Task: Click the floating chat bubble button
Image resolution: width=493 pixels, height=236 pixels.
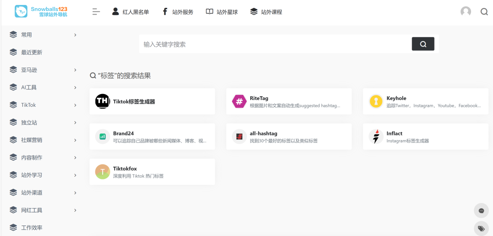Action: pyautogui.click(x=481, y=210)
